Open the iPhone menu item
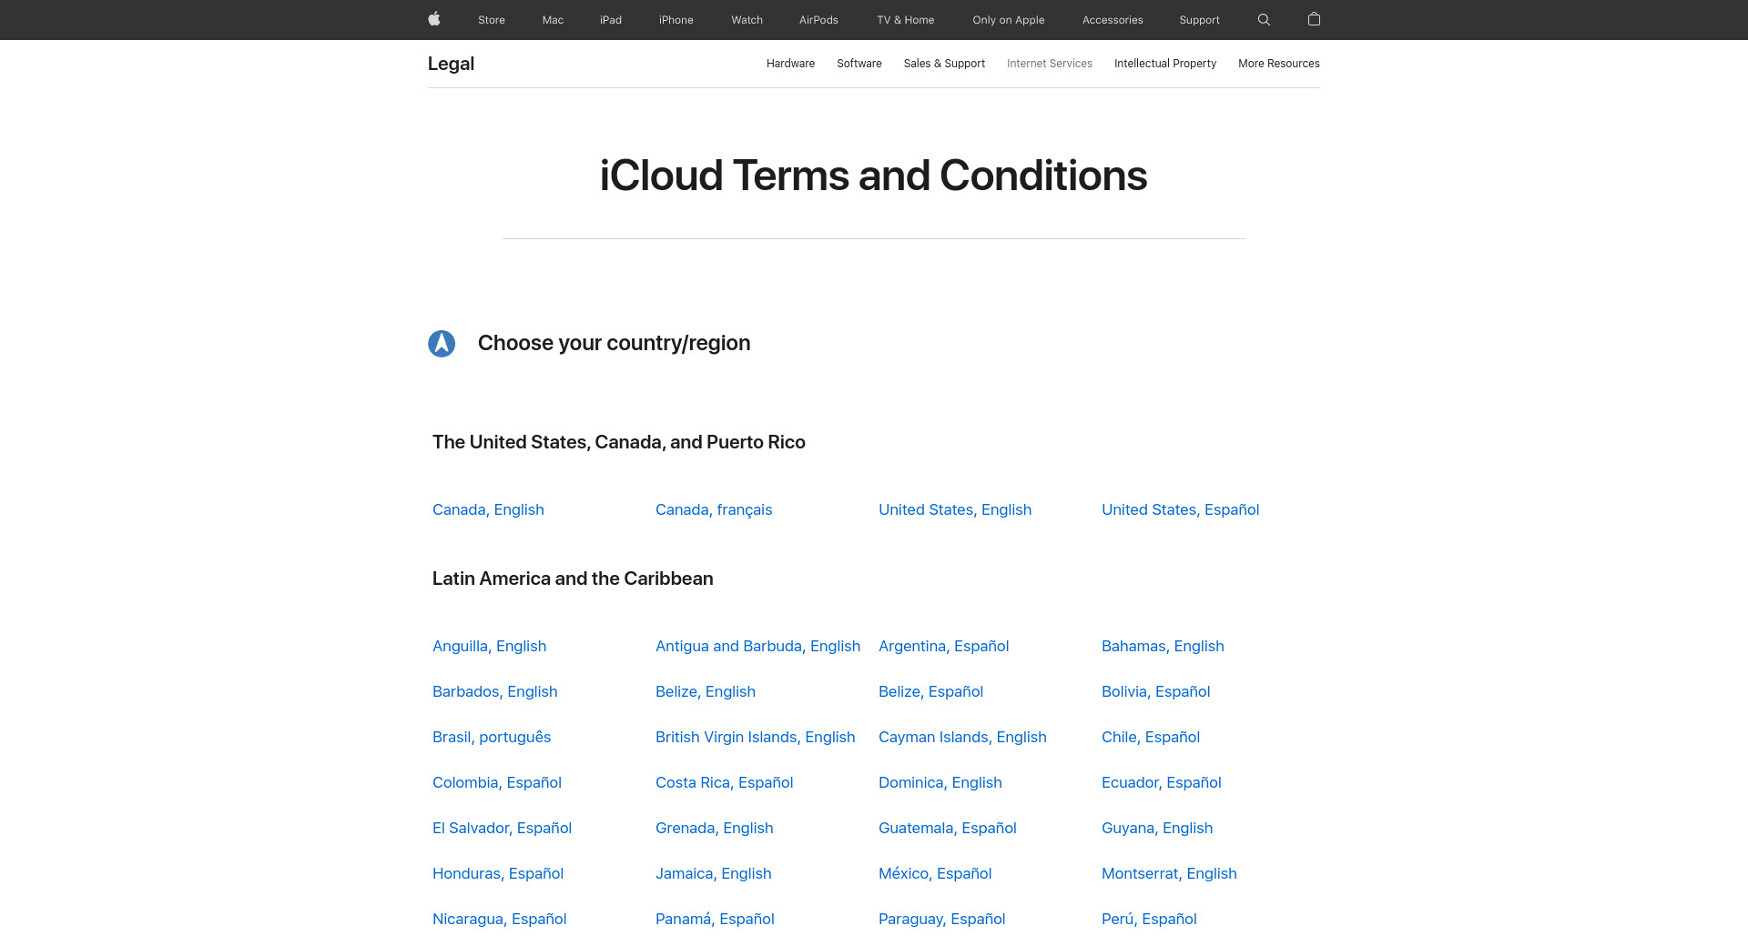This screenshot has height=946, width=1748. coord(676,20)
